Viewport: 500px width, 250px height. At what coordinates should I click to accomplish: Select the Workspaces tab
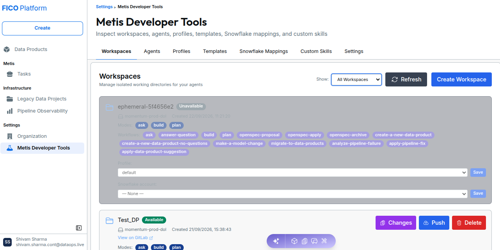(116, 51)
